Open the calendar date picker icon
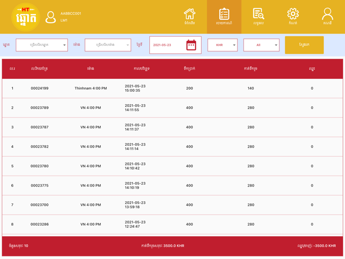The width and height of the screenshot is (345, 259). (x=191, y=45)
